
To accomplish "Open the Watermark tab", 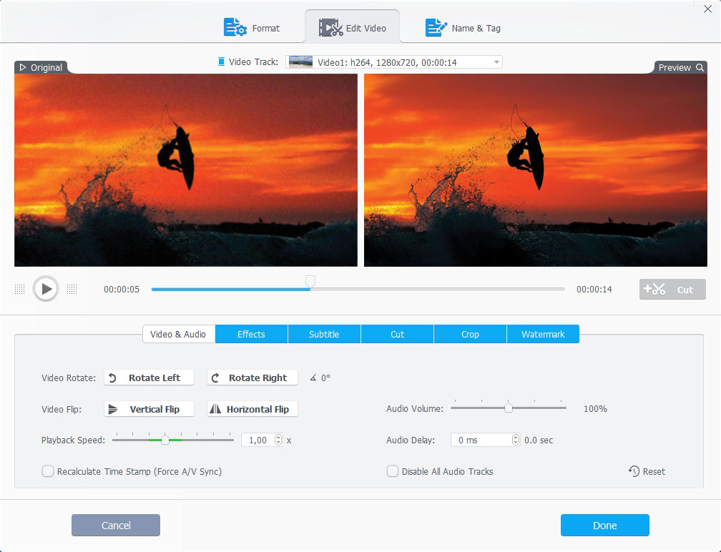I will pyautogui.click(x=543, y=334).
